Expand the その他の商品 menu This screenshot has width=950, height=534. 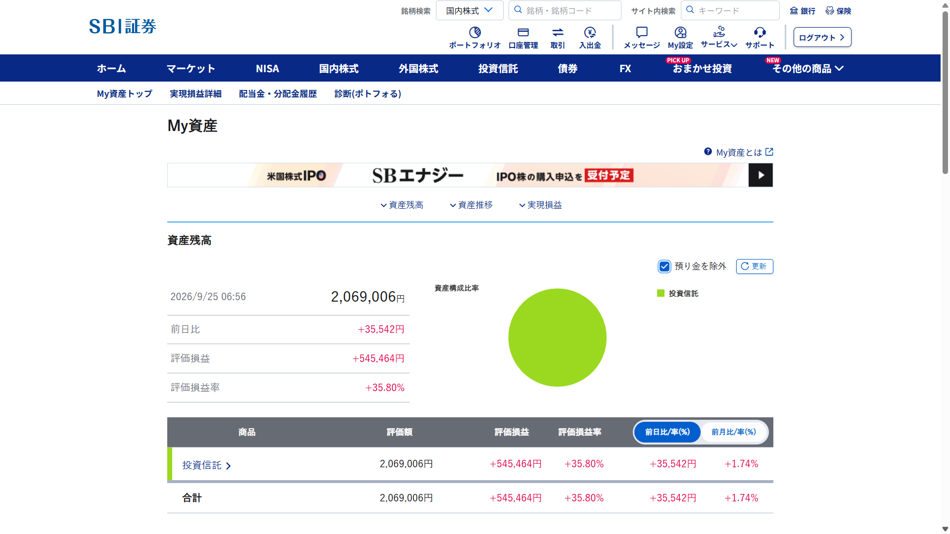[807, 69]
